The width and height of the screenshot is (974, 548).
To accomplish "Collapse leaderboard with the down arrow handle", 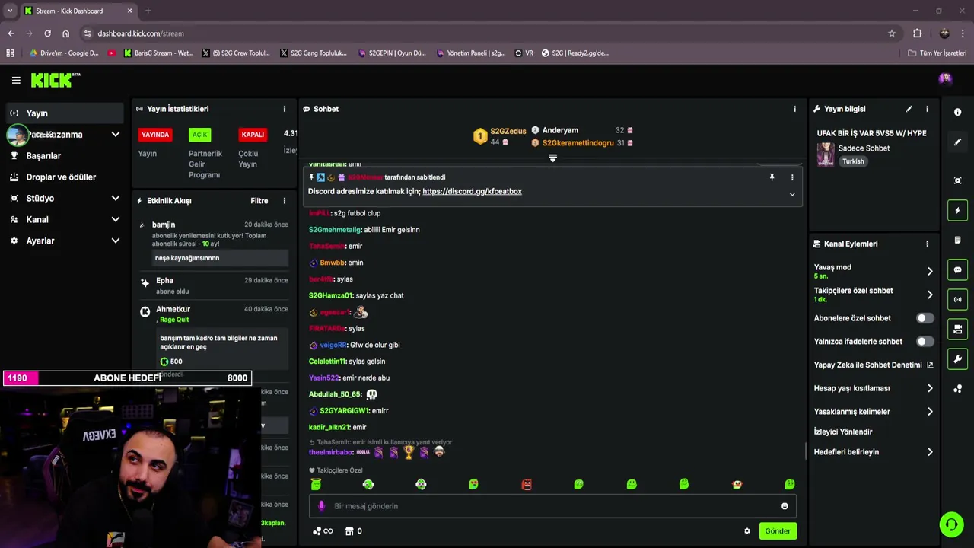I will point(553,158).
